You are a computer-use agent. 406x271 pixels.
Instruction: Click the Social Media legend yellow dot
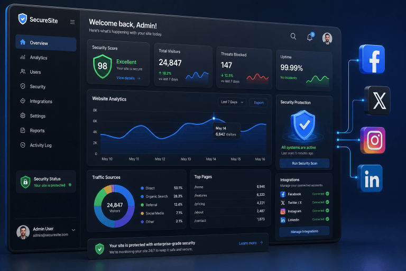[142, 213]
